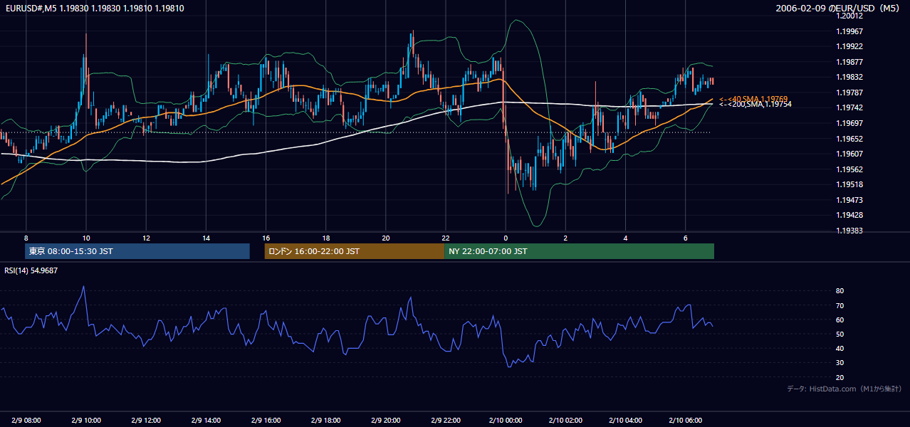Click hour label 22 on candlestick time axis
Screen dimensions: 910x427
point(446,238)
